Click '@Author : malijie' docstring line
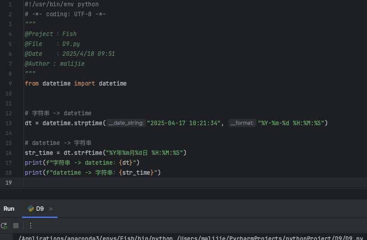This screenshot has height=240, width=367. pos(55,64)
